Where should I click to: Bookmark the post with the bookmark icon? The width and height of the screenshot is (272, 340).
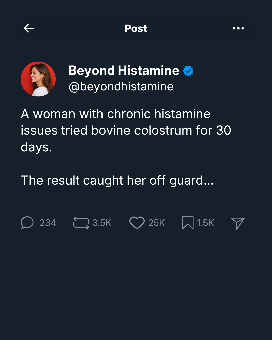point(188,223)
